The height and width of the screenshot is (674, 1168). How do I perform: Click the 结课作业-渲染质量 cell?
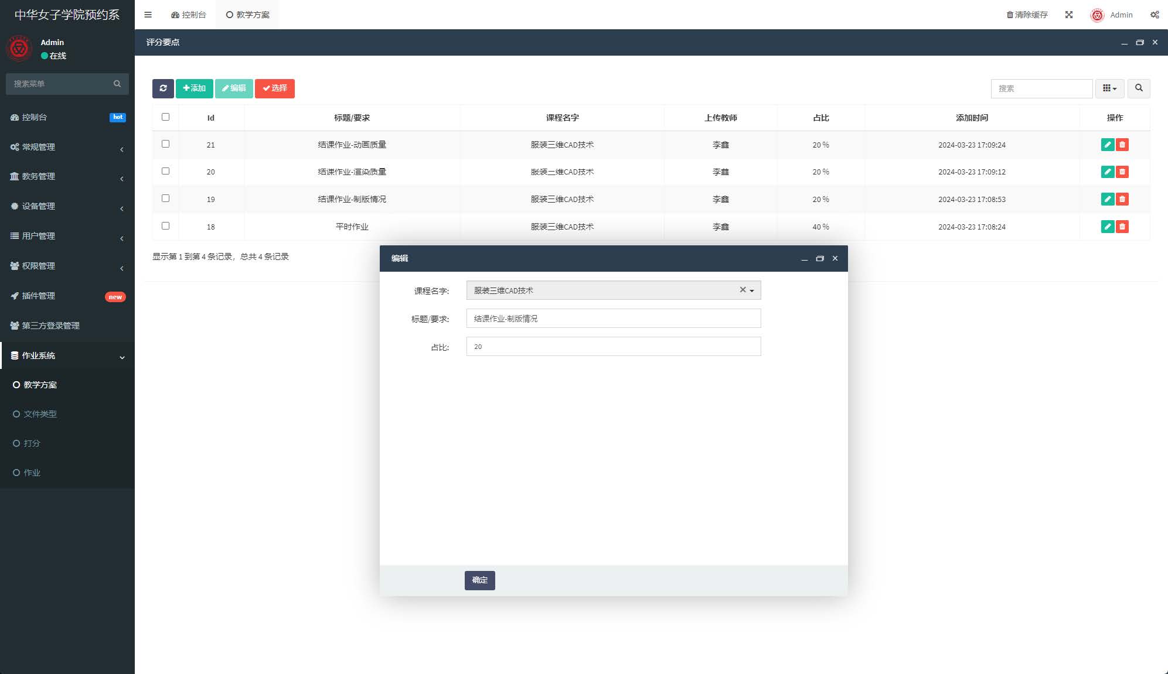tap(352, 172)
